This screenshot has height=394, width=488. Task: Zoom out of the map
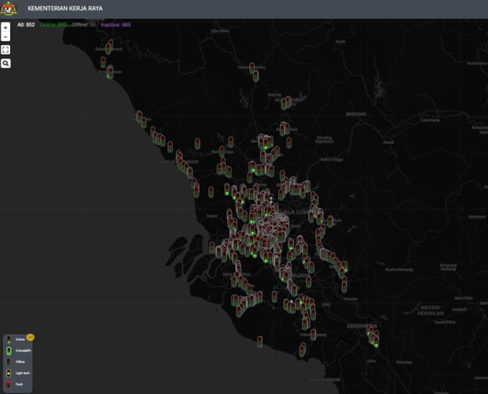[5, 37]
